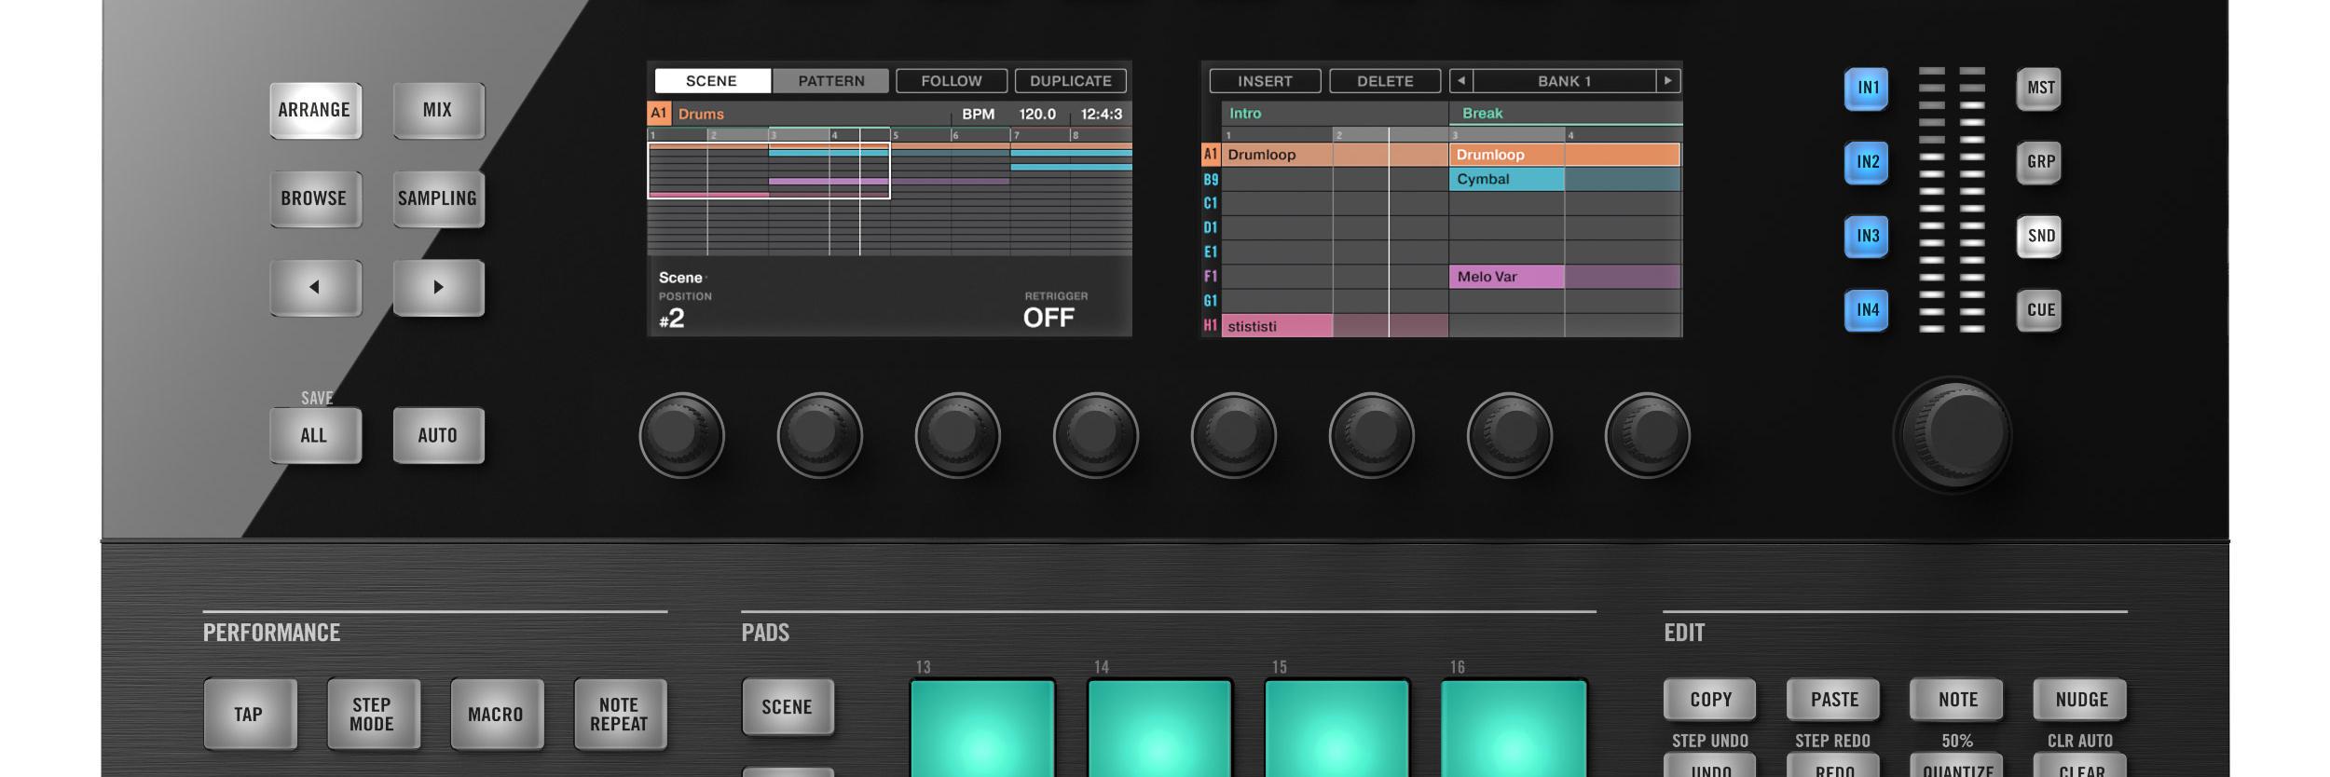This screenshot has height=777, width=2330.
Task: Switch to SAMPLING mode button
Action: coord(438,198)
